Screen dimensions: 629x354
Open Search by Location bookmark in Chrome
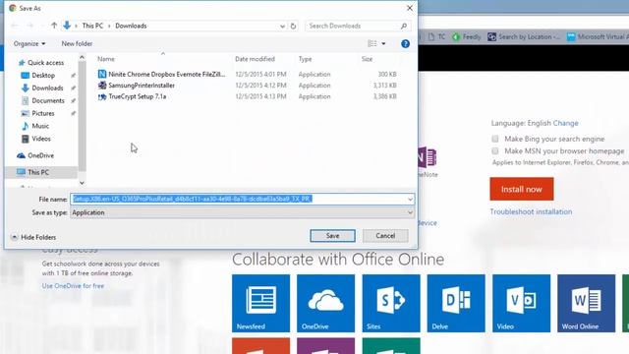524,37
